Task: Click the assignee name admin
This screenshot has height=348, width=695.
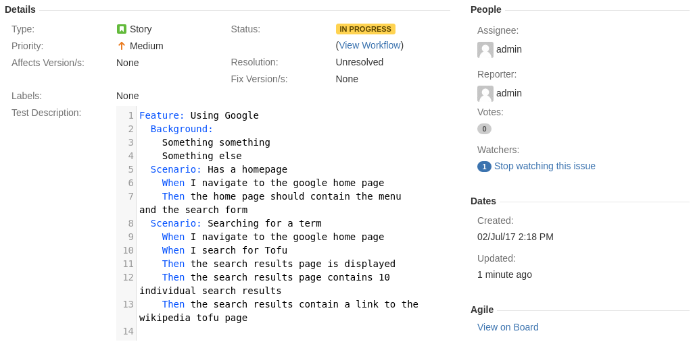Action: [509, 49]
